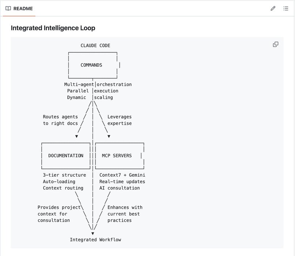
Task: Click the arrowhead above Integrated Workflow
Action: (x=93, y=233)
